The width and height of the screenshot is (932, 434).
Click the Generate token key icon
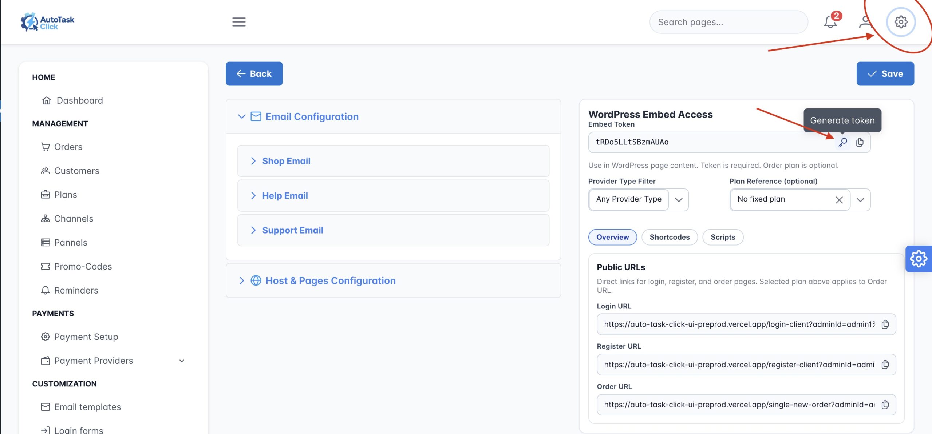pyautogui.click(x=843, y=142)
